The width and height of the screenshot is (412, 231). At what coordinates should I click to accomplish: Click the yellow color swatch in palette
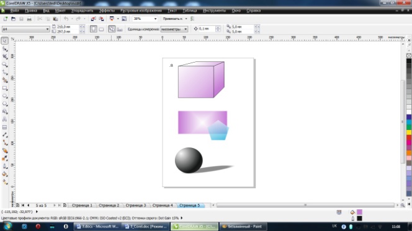[409, 133]
